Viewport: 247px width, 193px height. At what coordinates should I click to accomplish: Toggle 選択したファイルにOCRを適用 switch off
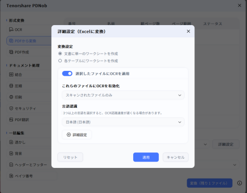[67, 73]
